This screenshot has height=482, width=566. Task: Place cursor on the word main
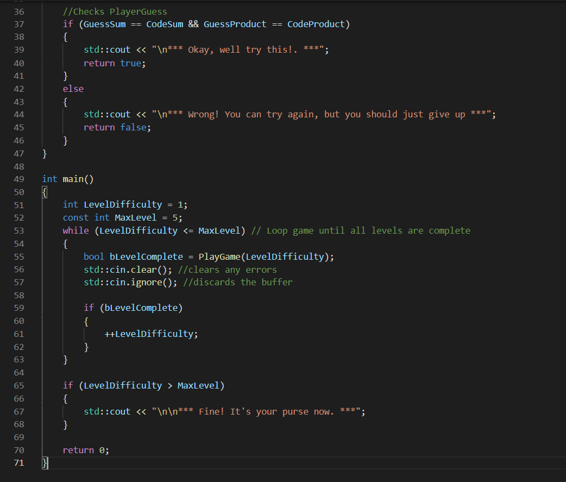click(72, 179)
